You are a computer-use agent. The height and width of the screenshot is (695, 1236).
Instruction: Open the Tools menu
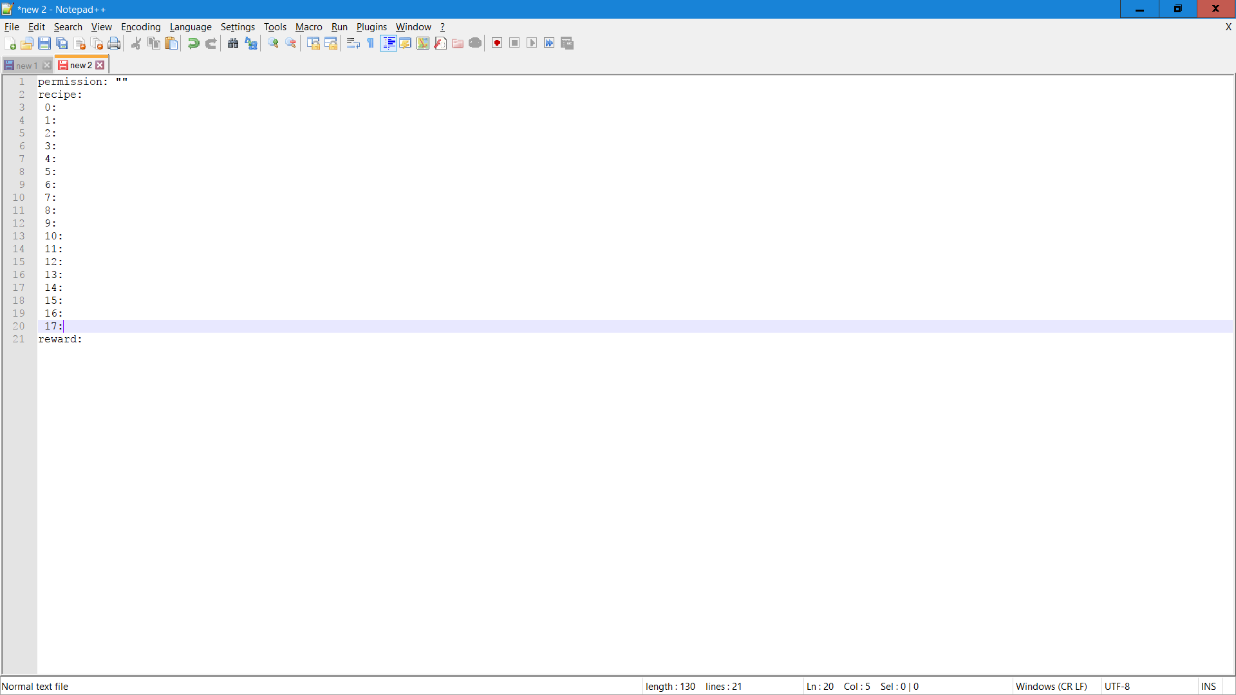click(x=275, y=27)
